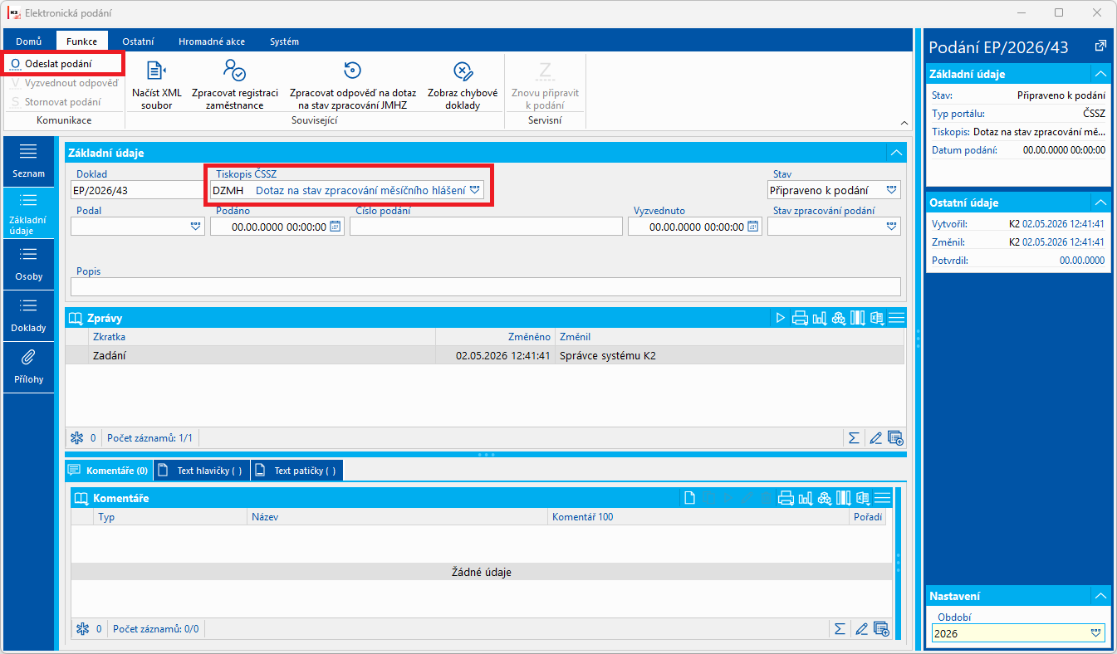Open the Doklady sidebar page
The width and height of the screenshot is (1117, 654).
pos(28,317)
